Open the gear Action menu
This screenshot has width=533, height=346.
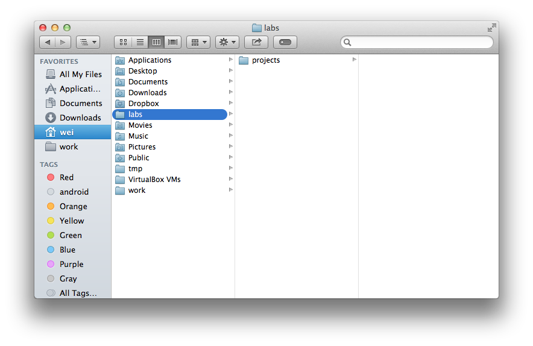tap(227, 42)
